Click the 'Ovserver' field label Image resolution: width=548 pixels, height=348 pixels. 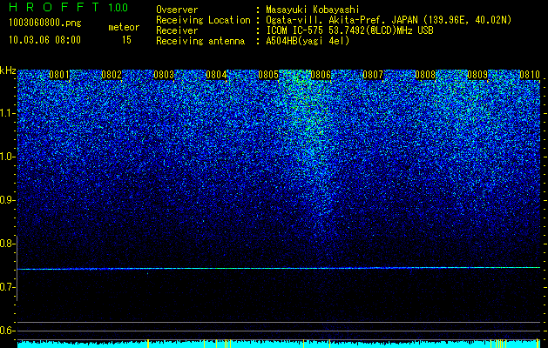177,10
